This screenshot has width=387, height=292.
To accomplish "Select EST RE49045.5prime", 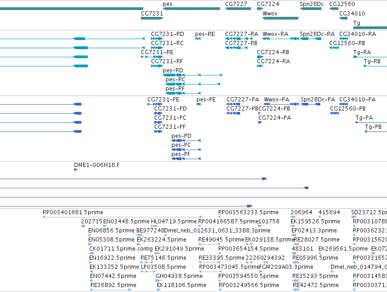I will pyautogui.click(x=209, y=244).
